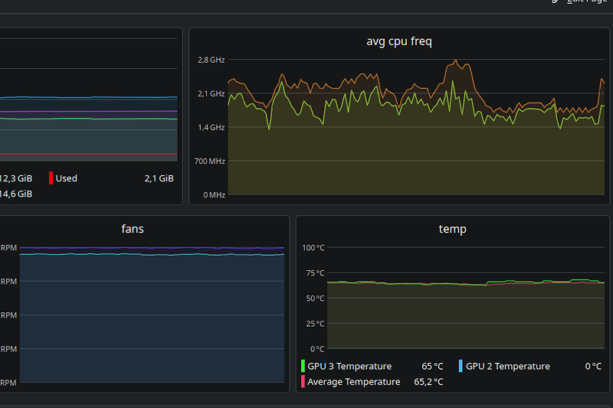Select the 'Used' legend label
This screenshot has height=408, width=613.
tap(67, 178)
